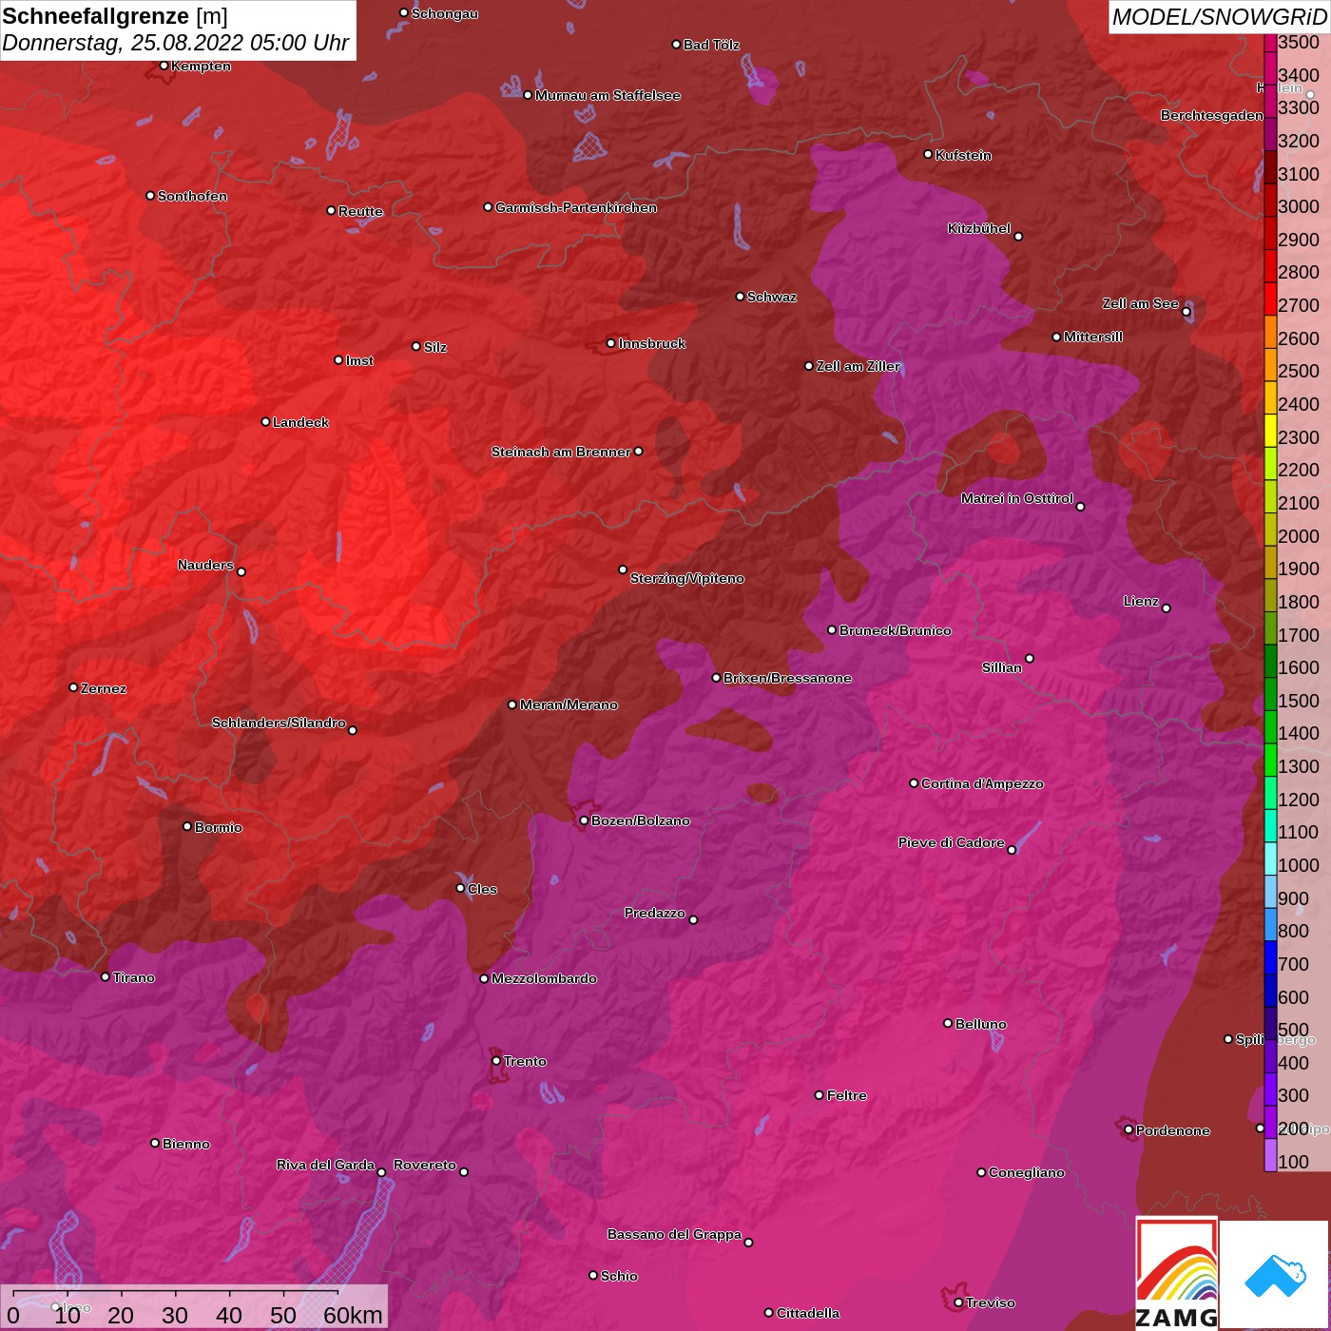1331x1331 pixels.
Task: Click the Mezzolombardo label
Action: coord(544,978)
